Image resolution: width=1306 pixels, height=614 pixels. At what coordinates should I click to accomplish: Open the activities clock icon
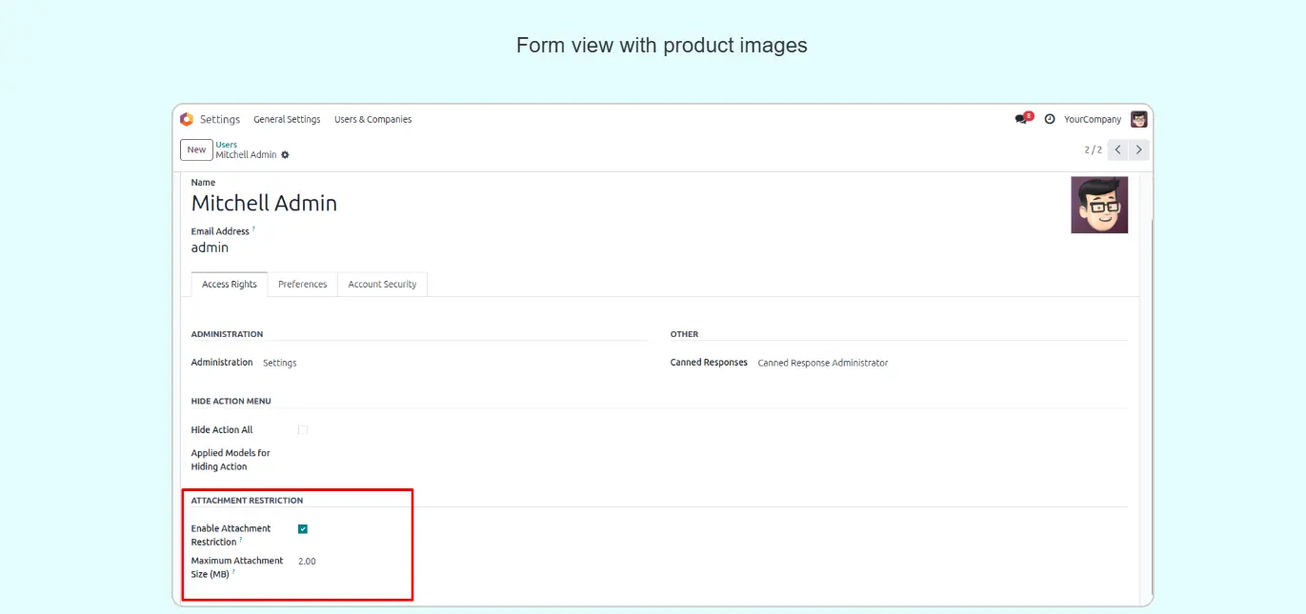[1050, 119]
